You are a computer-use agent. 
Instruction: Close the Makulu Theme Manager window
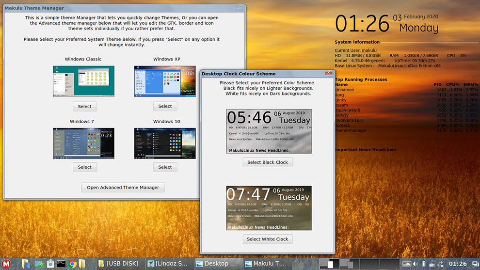240,7
